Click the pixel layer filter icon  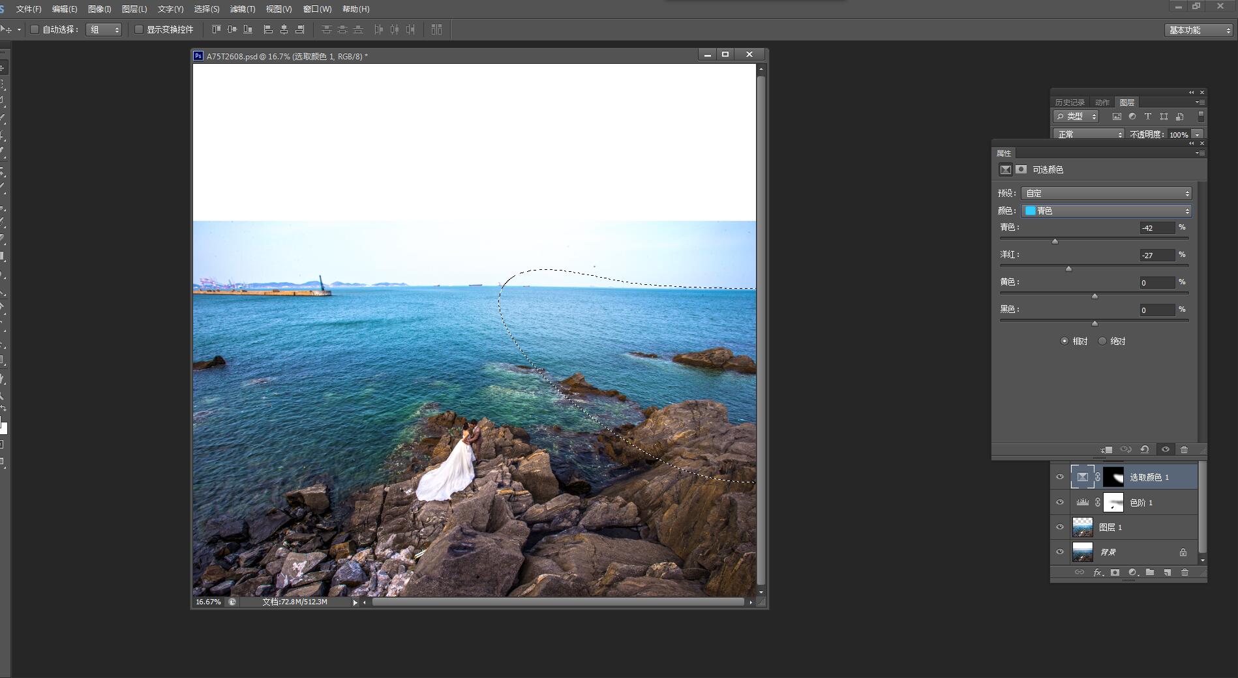click(1117, 117)
